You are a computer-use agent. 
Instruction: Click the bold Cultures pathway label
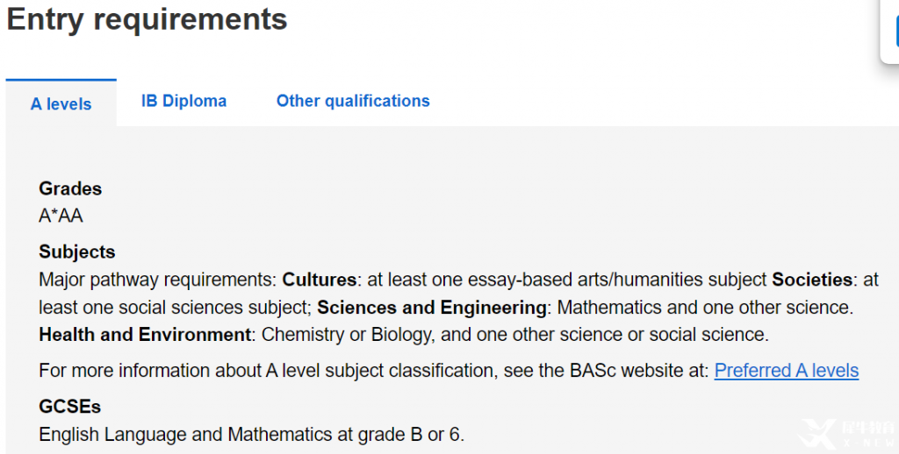[x=320, y=280]
